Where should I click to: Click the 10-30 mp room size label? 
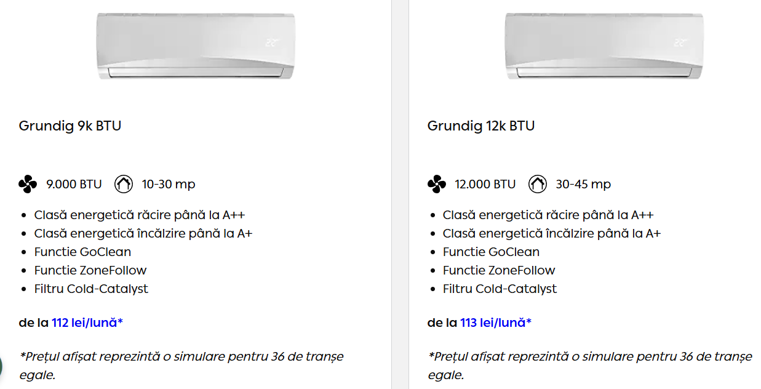(169, 184)
